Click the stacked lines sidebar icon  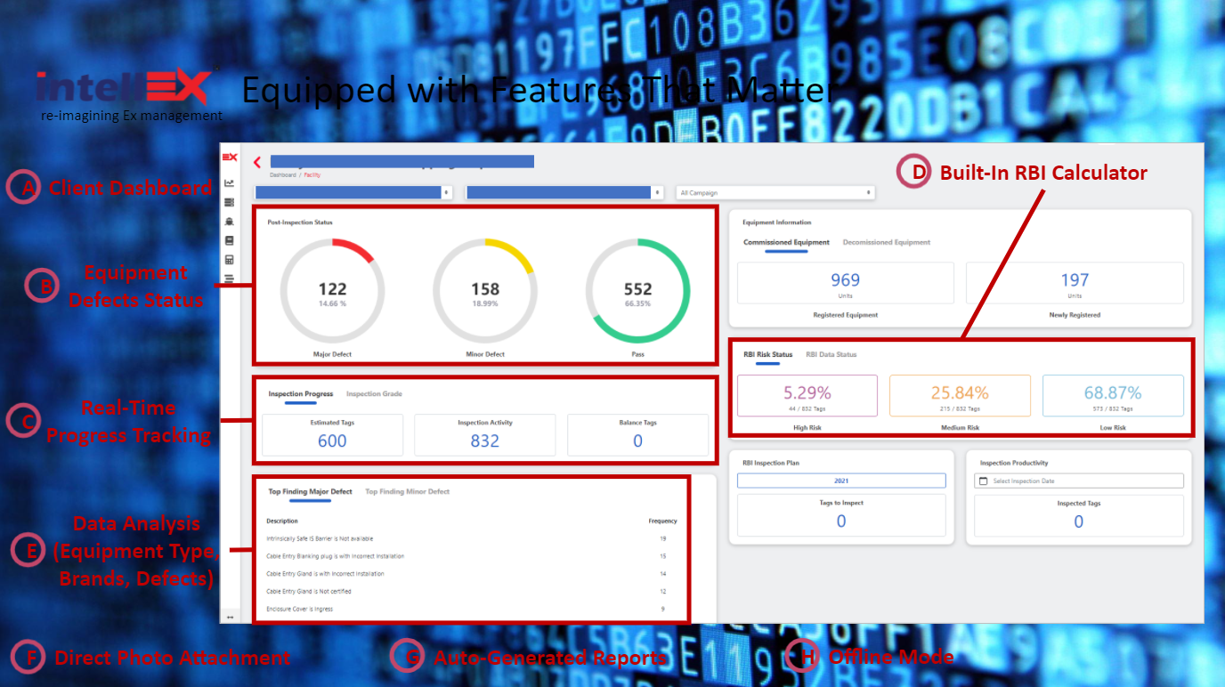pyautogui.click(x=230, y=279)
